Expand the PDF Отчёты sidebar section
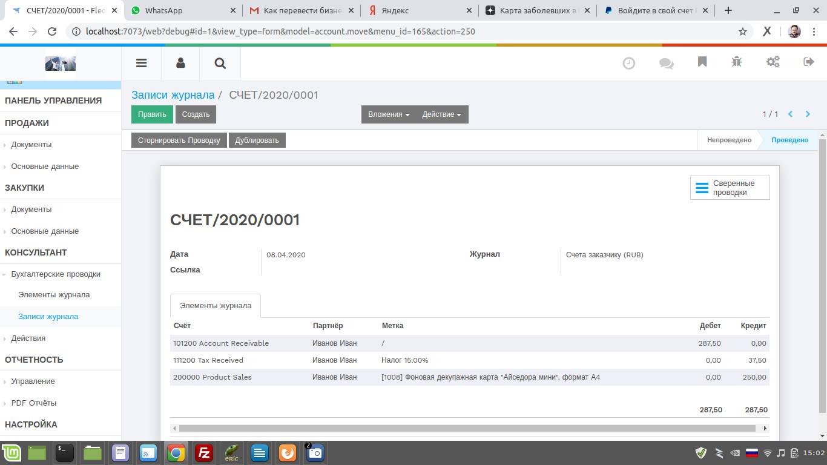Screen dimensions: 827x465 coord(33,403)
